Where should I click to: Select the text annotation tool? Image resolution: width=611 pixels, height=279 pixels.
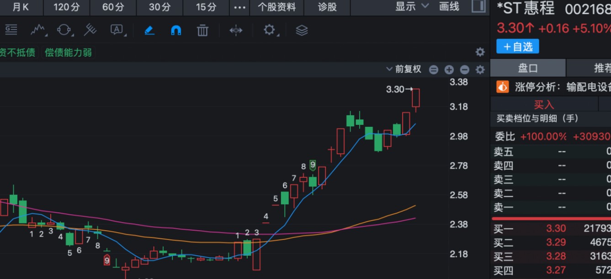coord(117,30)
